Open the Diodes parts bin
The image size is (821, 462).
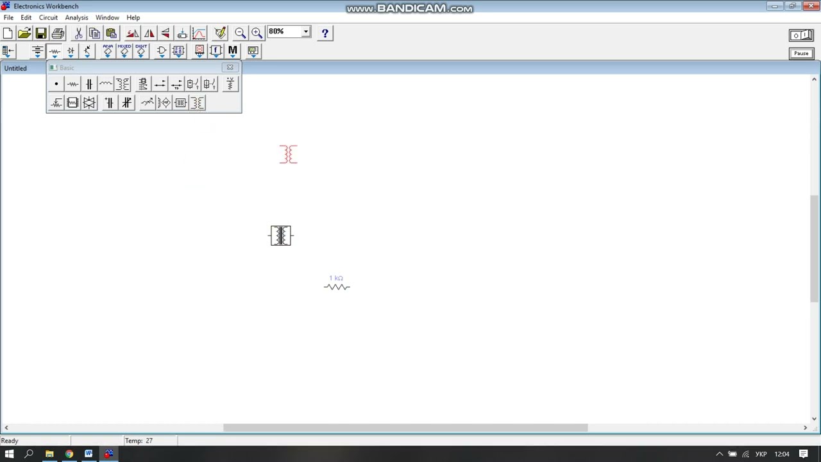coord(71,51)
